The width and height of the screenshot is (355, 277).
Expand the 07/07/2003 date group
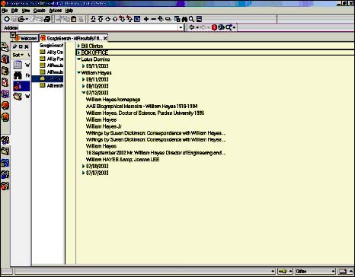coord(84,173)
